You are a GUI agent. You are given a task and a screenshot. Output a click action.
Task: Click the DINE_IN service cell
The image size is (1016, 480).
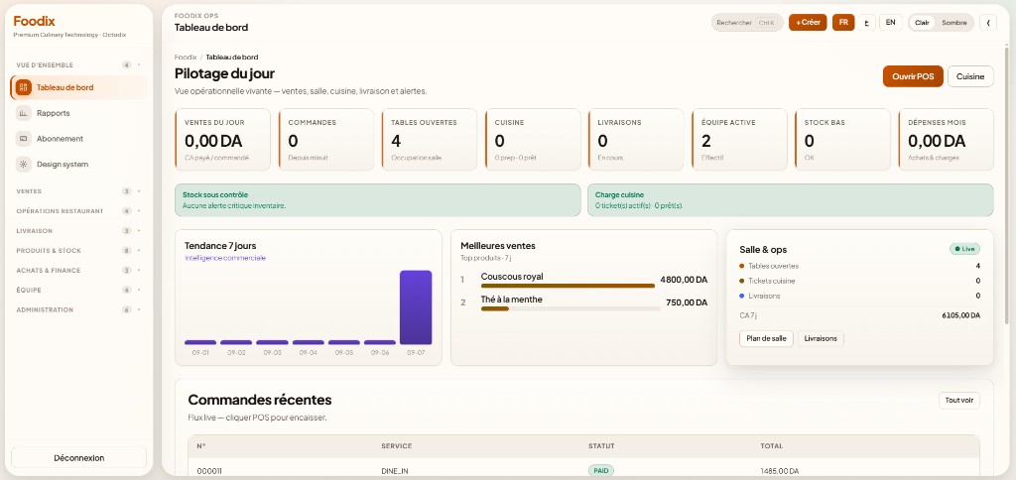click(x=395, y=471)
